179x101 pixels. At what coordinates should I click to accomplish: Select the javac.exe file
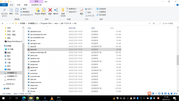74,55
